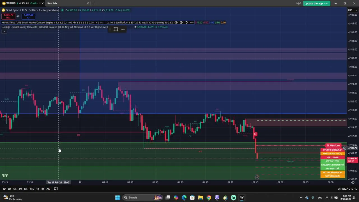This screenshot has height=202, width=359.
Task: Set time range to 1D
Action: pyautogui.click(x=4, y=189)
